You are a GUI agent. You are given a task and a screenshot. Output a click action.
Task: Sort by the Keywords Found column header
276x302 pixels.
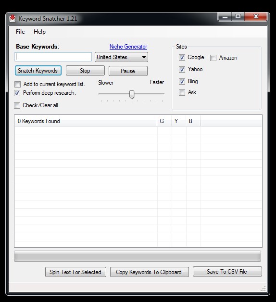(86, 121)
